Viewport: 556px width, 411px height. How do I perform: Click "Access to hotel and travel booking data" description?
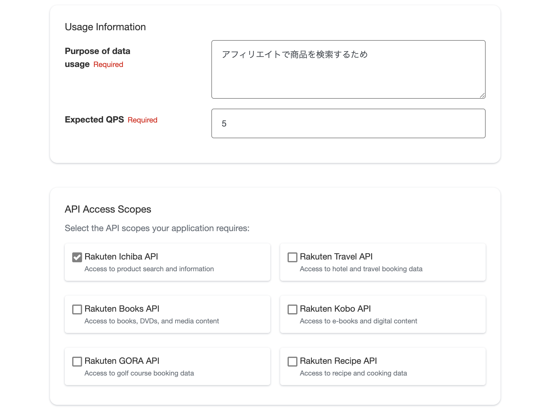pyautogui.click(x=361, y=269)
